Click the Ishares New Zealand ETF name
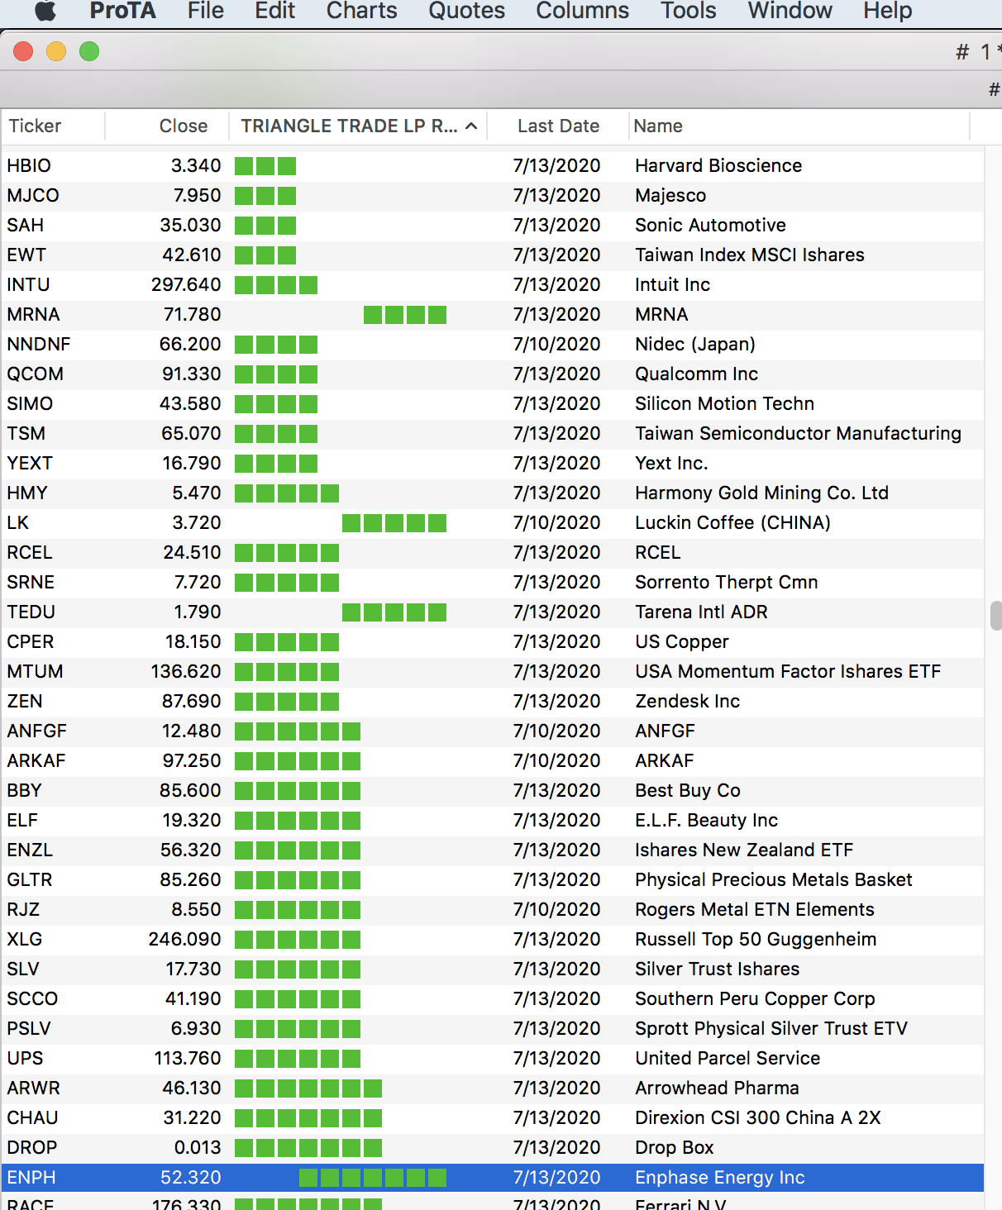The image size is (1002, 1210). point(744,850)
